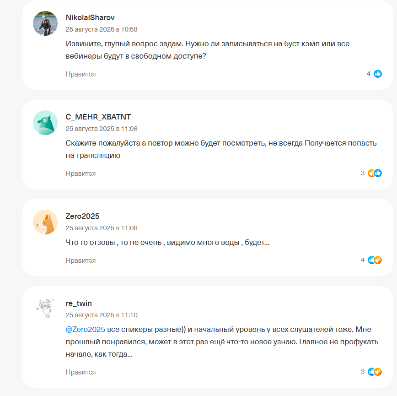
Task: Click Zero2025's dog avatar
Action: pos(44,223)
